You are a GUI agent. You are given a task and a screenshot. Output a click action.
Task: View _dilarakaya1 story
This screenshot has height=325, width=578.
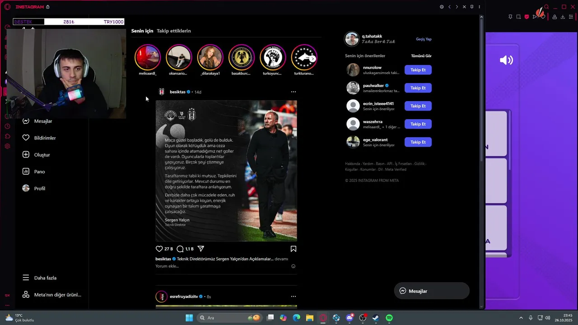[x=210, y=57]
